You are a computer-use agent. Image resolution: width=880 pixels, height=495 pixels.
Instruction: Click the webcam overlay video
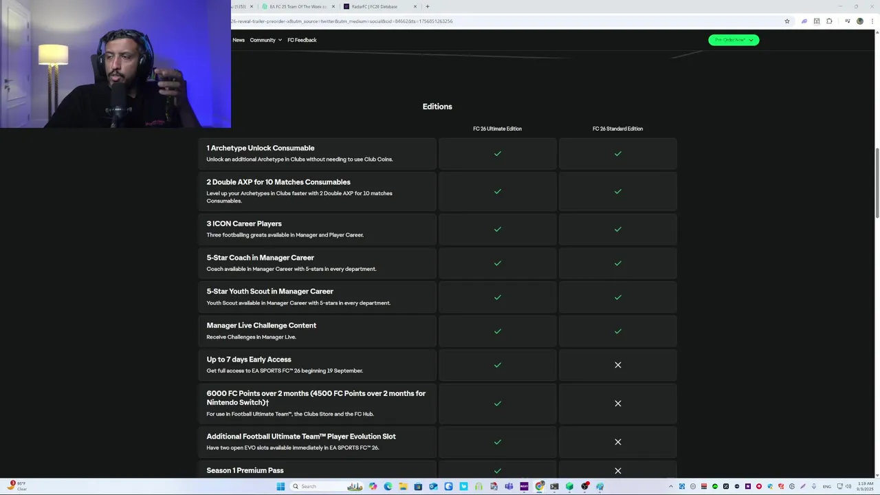pos(115,64)
